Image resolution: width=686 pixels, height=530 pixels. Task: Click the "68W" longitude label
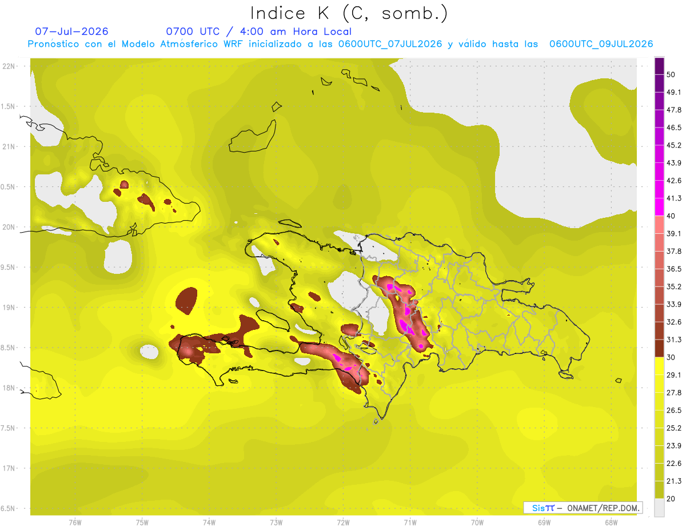click(x=611, y=523)
